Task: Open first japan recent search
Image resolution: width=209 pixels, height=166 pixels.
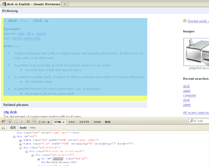Action: coord(187,91)
